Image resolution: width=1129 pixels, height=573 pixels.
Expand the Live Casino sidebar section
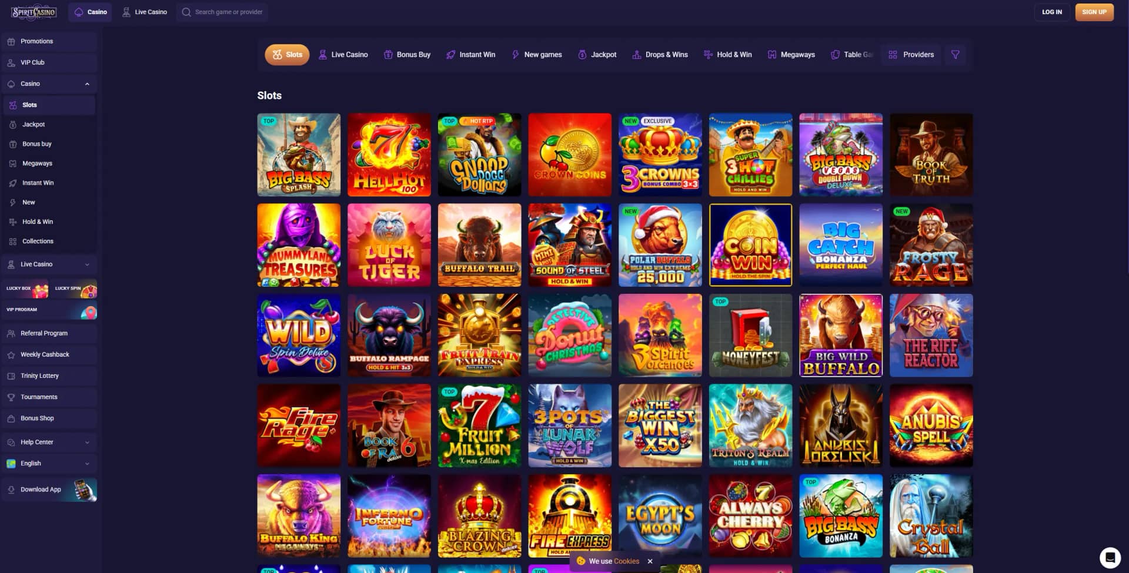87,264
